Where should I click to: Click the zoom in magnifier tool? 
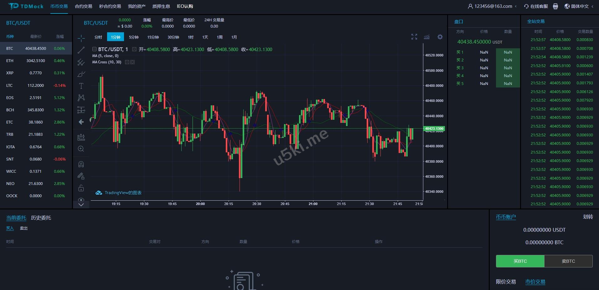[x=81, y=149]
